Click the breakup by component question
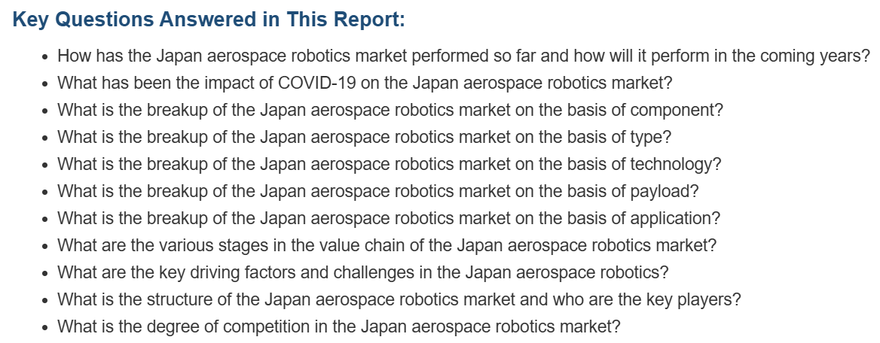The width and height of the screenshot is (880, 343). [390, 110]
